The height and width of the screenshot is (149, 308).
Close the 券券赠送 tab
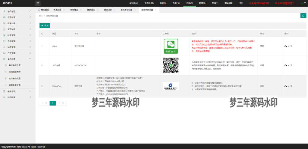coord(81,10)
